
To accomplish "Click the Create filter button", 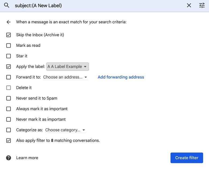I will 187,158.
